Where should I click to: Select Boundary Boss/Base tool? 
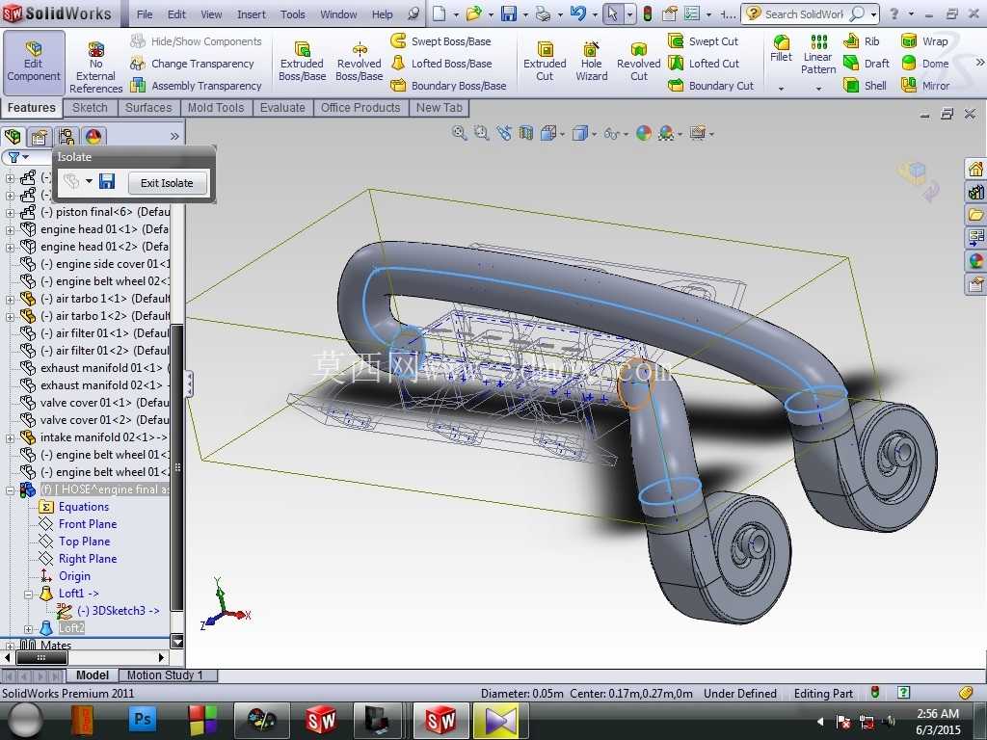tap(448, 86)
